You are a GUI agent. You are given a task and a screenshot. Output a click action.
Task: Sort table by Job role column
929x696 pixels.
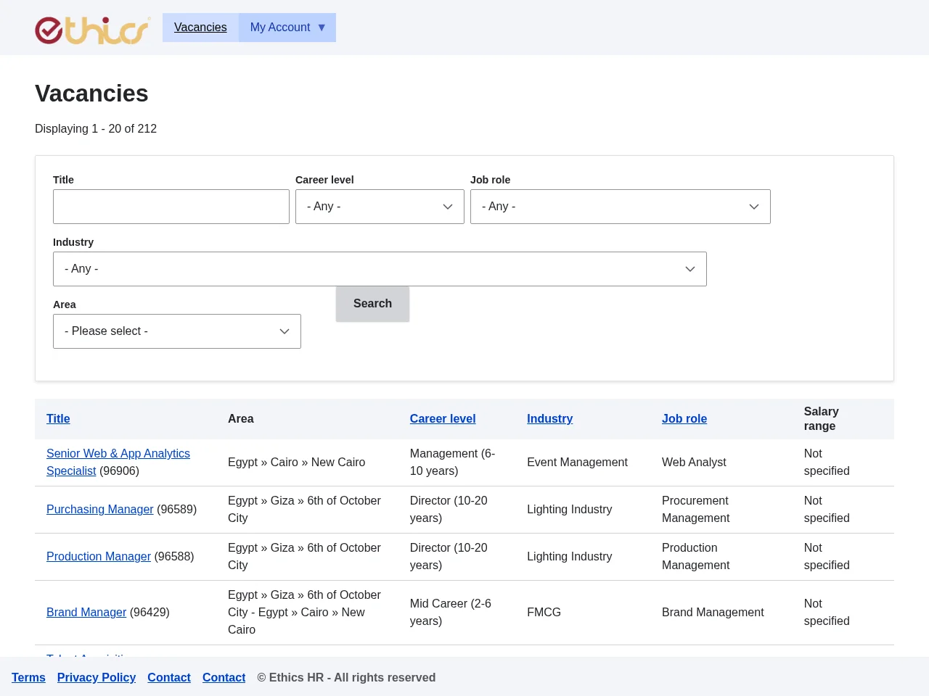click(684, 418)
